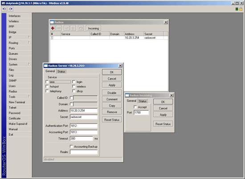Expand the System submenu arrow

tap(29, 64)
